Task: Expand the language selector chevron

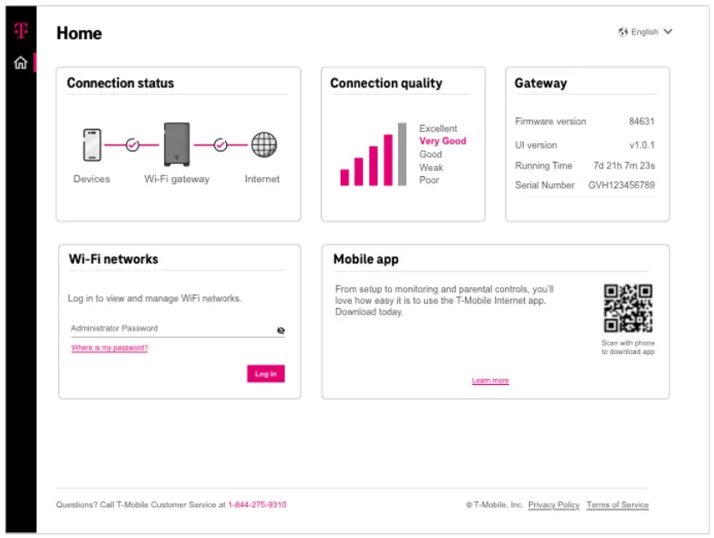Action: point(669,32)
